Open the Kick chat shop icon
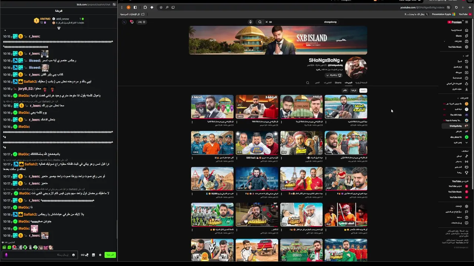474x266 pixels. (93, 255)
